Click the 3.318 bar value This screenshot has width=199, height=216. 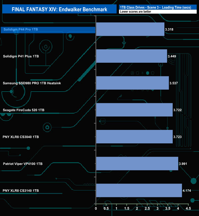click(169, 29)
